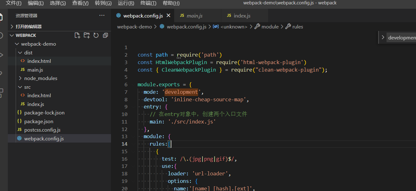Switch to the main.js editor tab

point(197,16)
